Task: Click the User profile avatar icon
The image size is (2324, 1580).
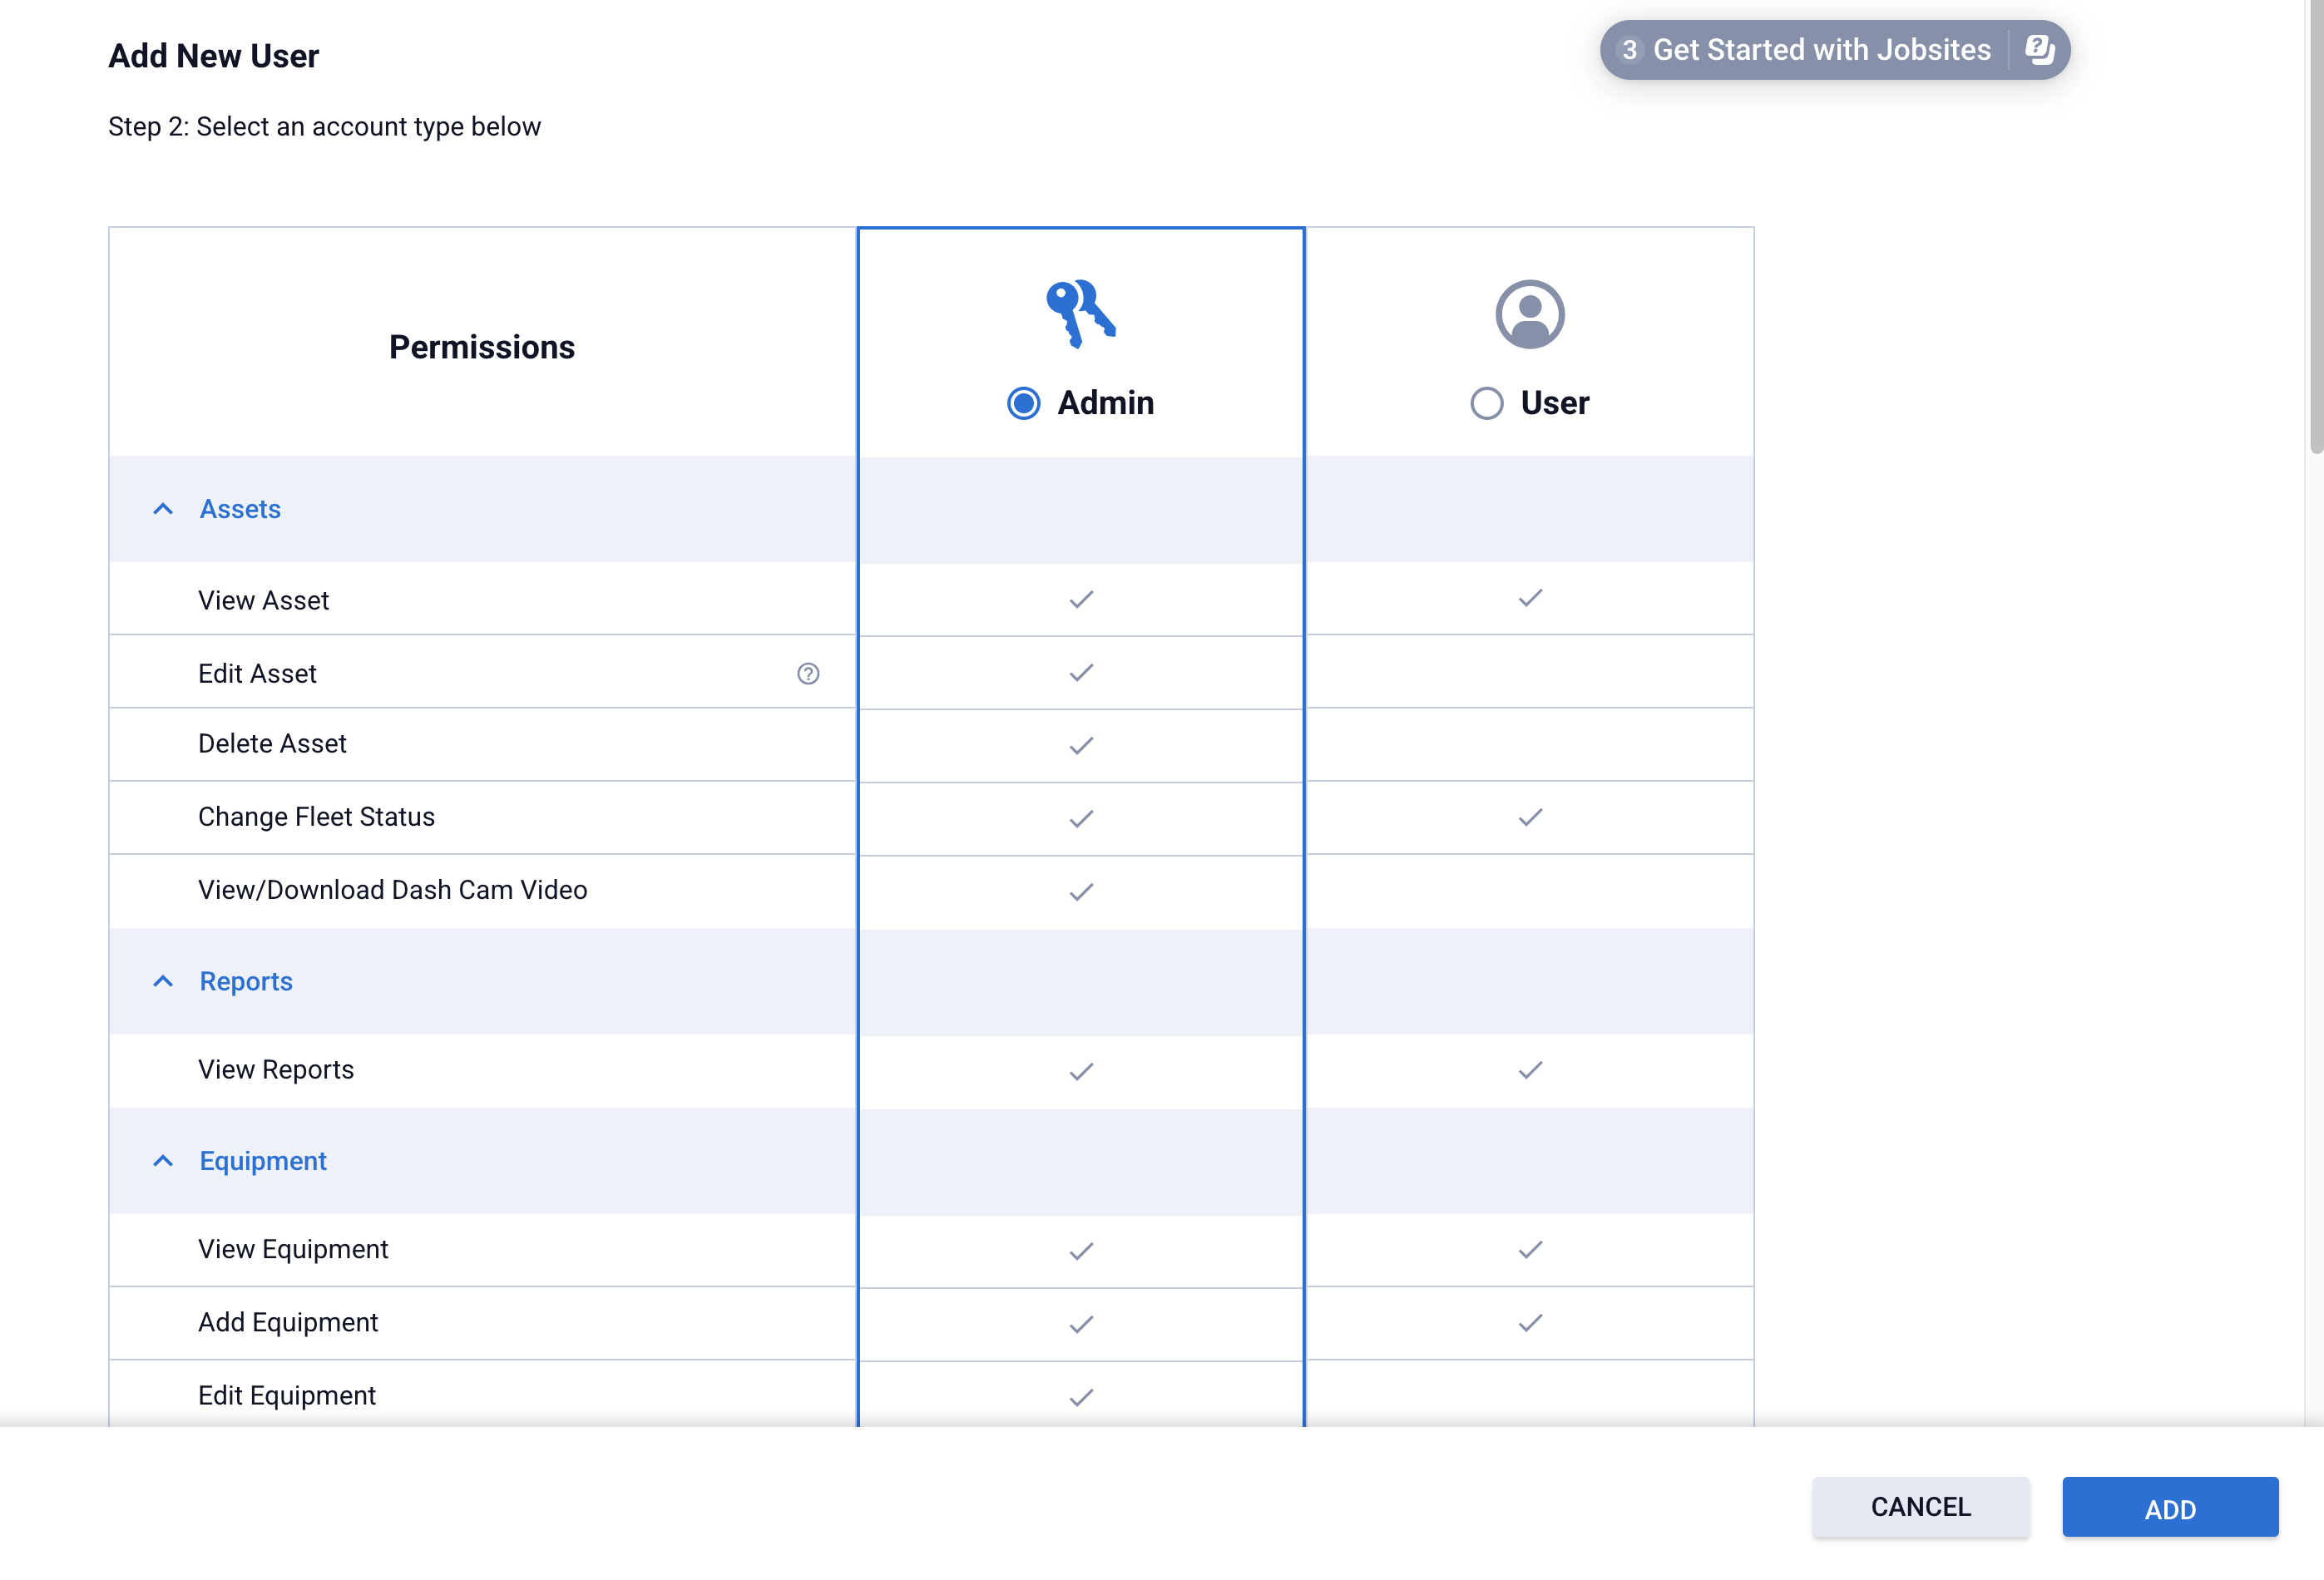Action: pyautogui.click(x=1529, y=314)
